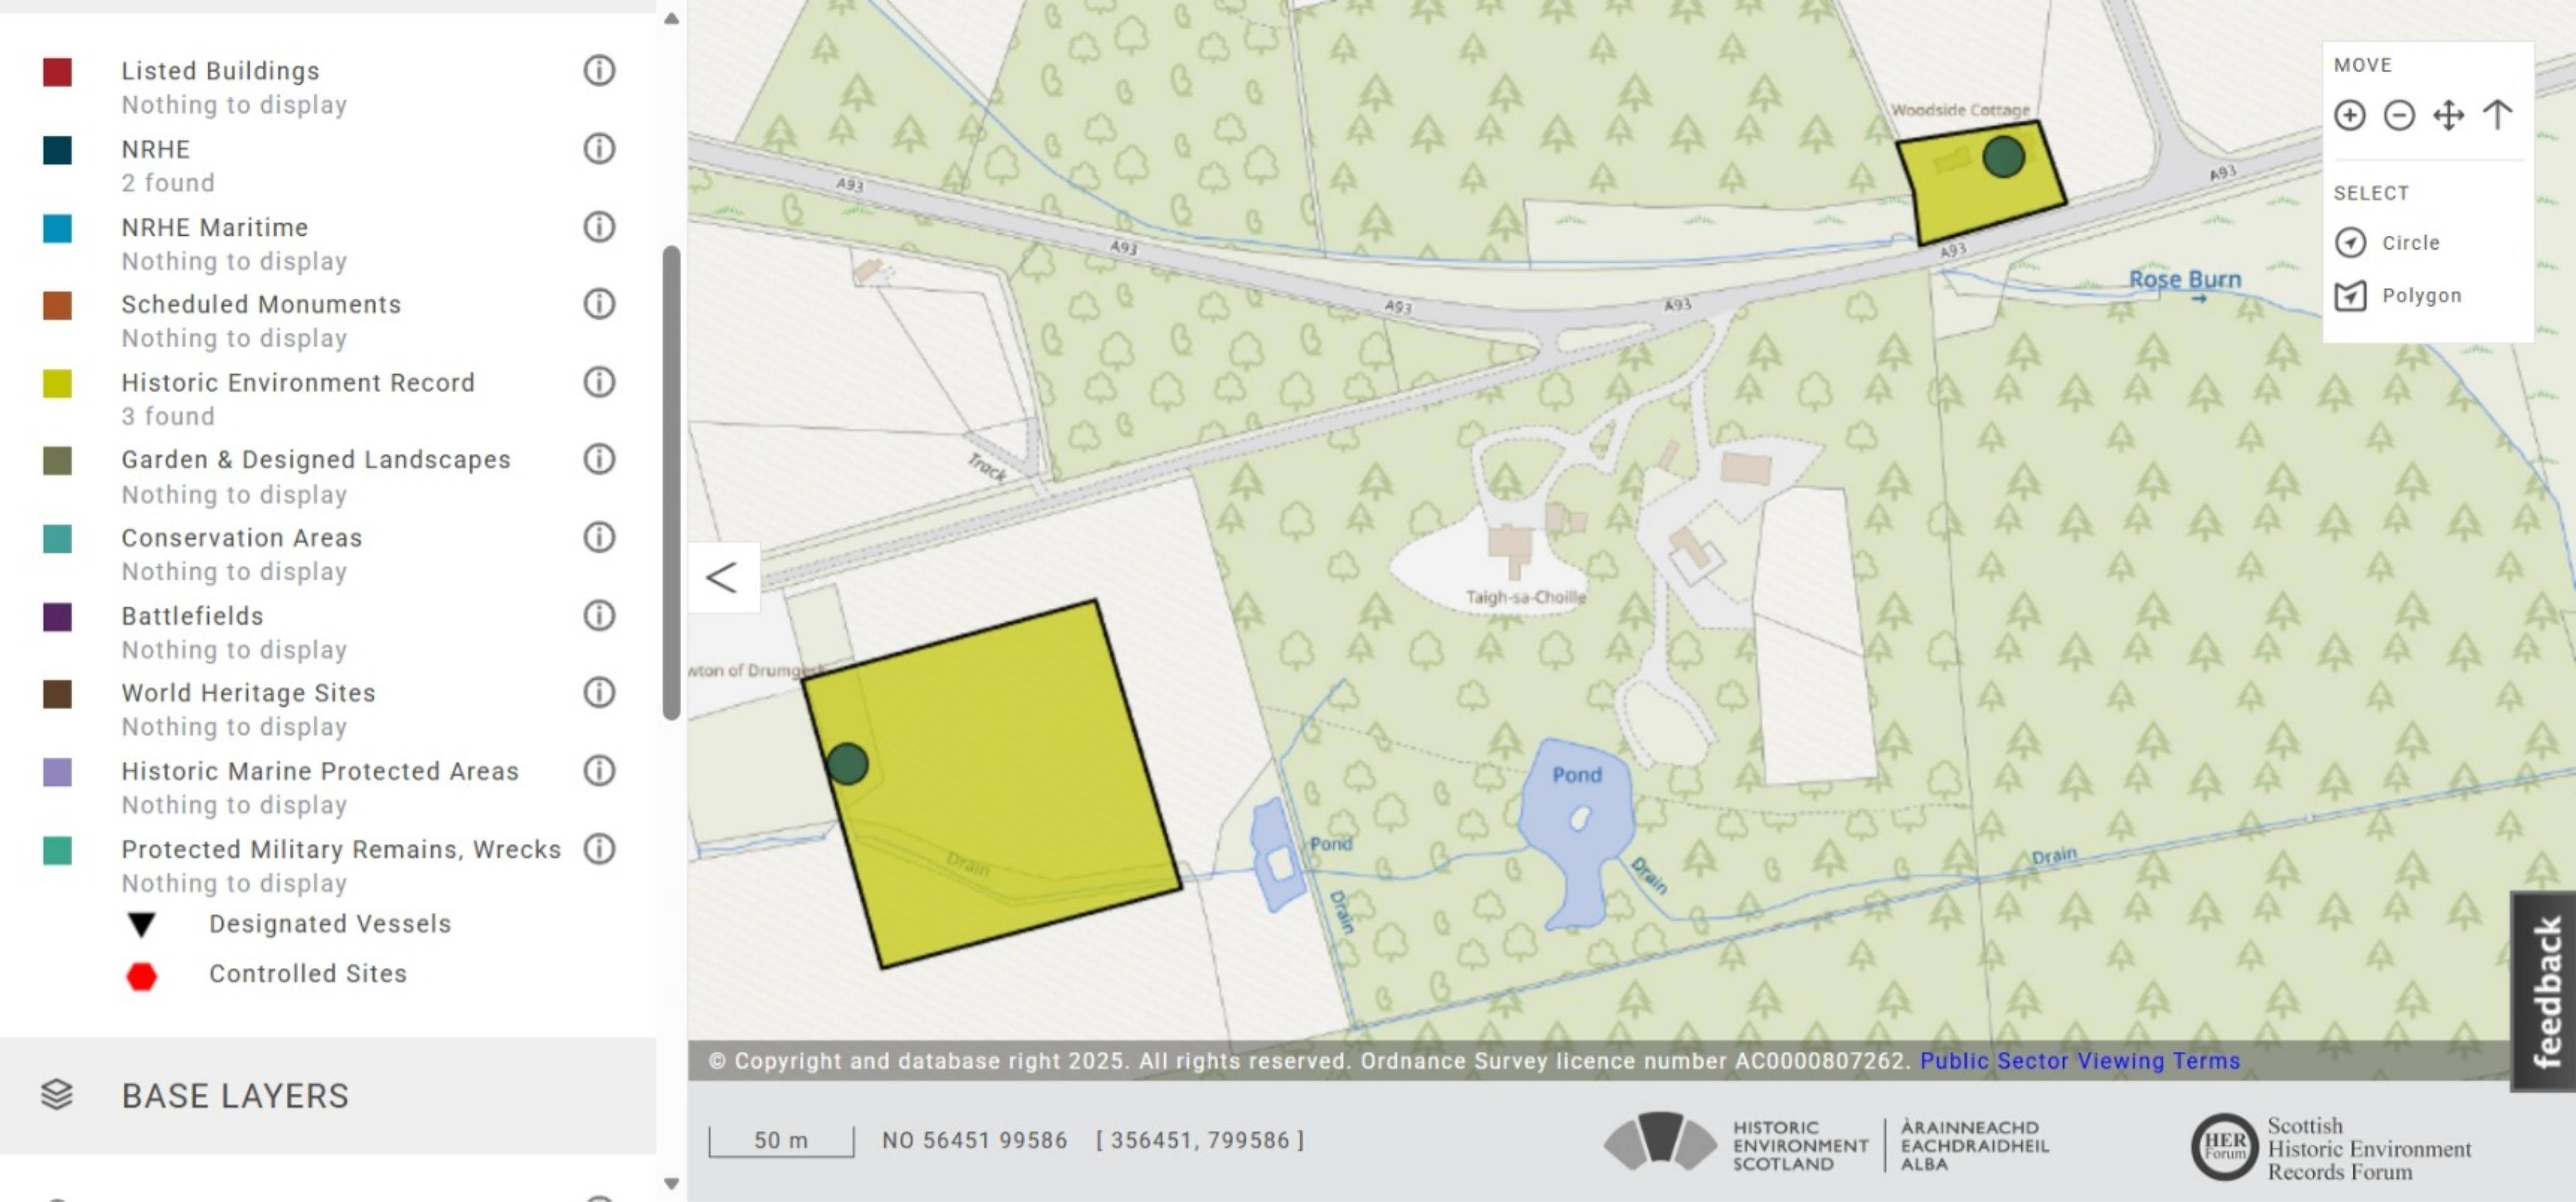2576x1202 pixels.
Task: Open info for Garden & Designed Landscapes
Action: [x=599, y=458]
